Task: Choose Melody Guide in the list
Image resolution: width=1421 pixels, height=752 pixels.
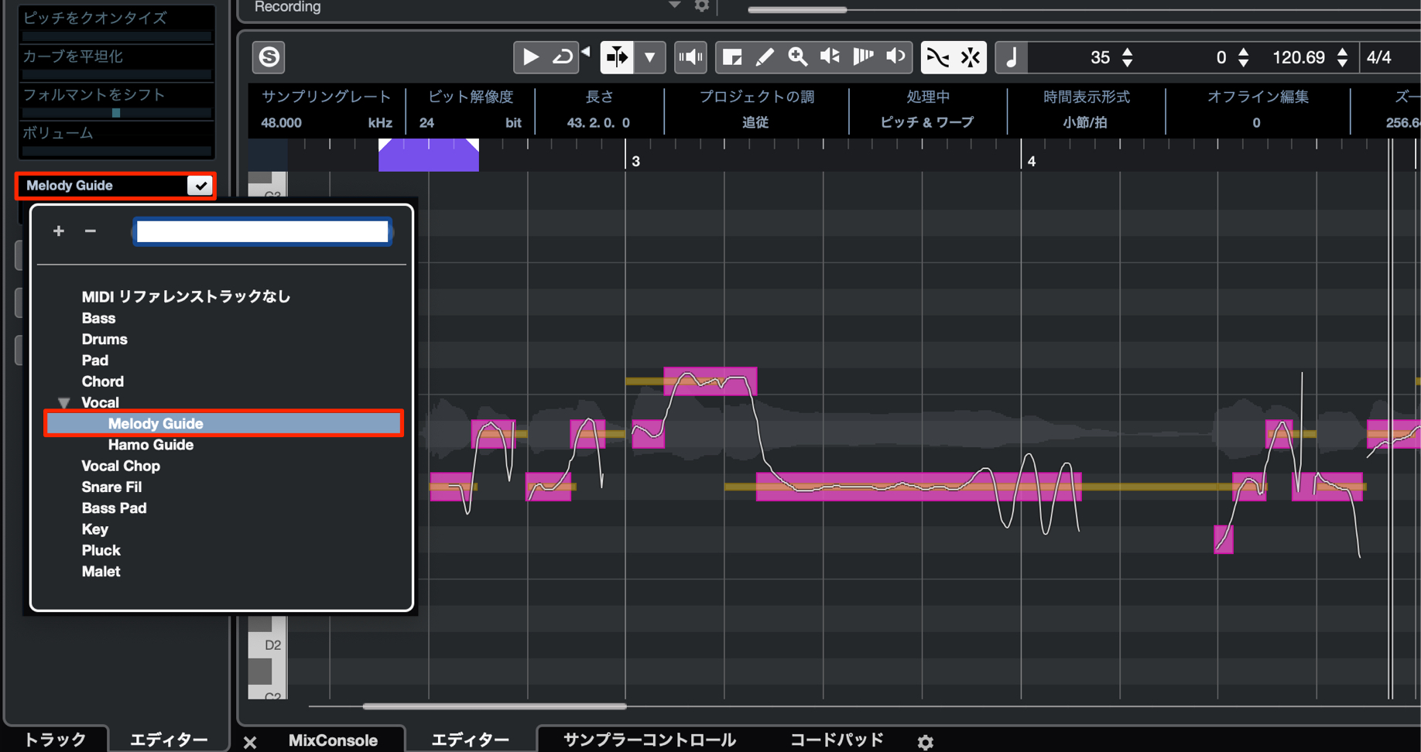Action: coord(224,423)
